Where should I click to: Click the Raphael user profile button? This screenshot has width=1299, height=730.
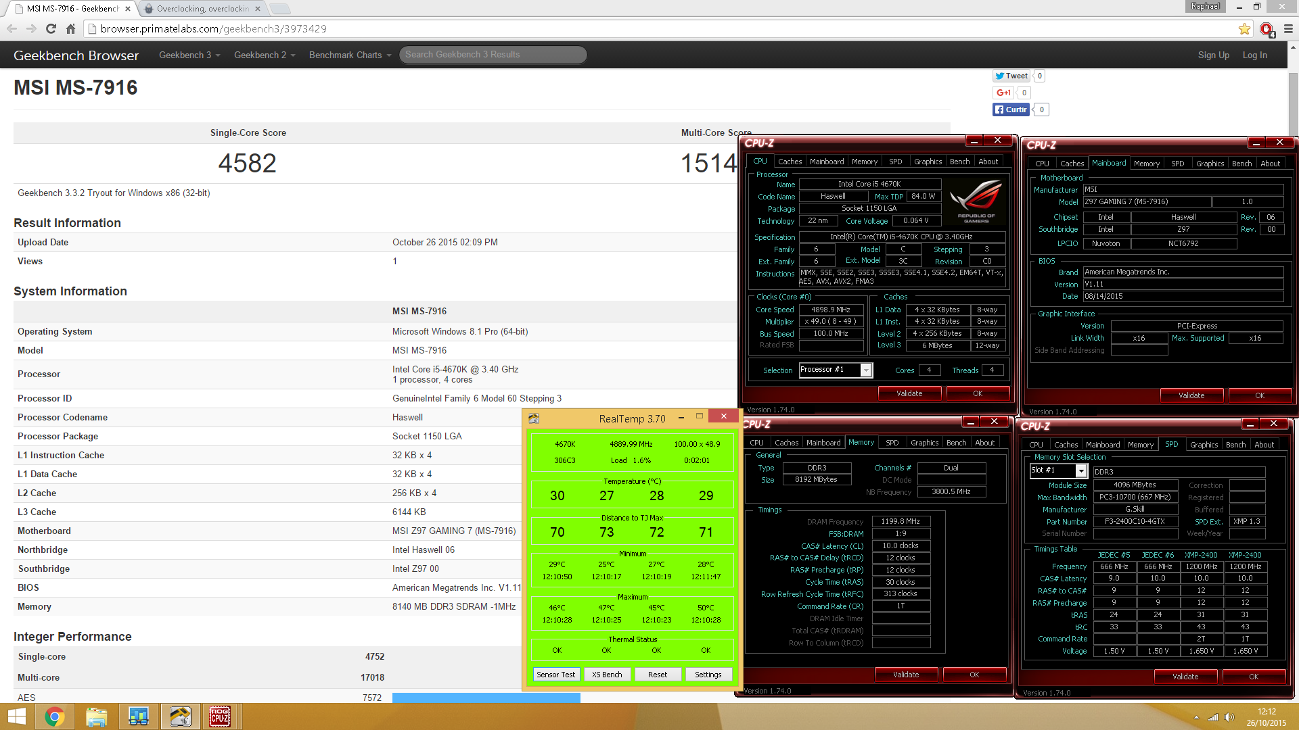coord(1205,6)
